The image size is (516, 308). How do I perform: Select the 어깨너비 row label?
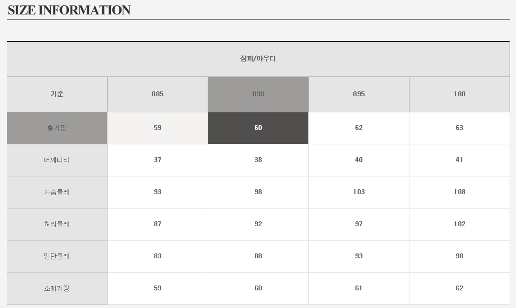[x=57, y=160]
